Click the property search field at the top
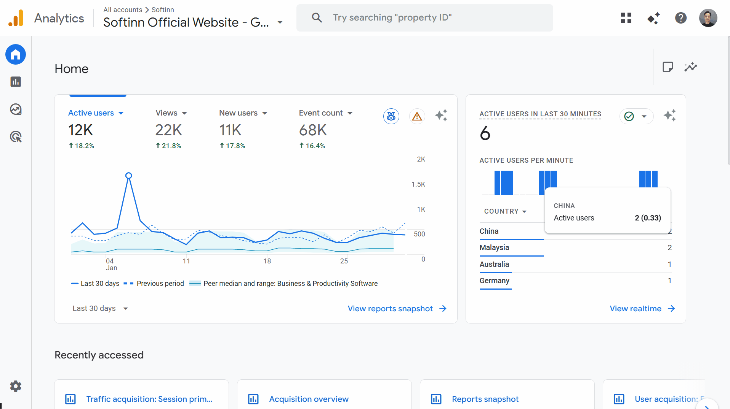Viewport: 730px width, 409px height. [424, 17]
